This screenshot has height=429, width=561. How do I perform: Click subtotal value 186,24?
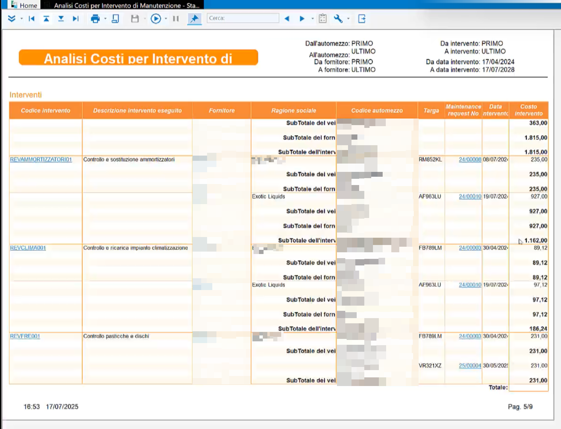coord(538,329)
